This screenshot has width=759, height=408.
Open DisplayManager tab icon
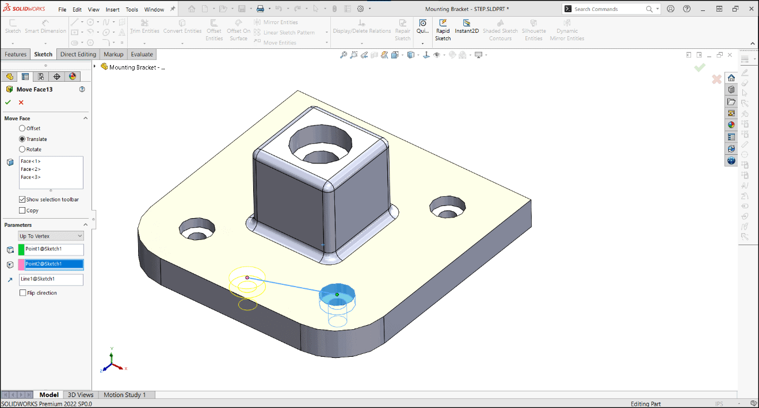72,77
